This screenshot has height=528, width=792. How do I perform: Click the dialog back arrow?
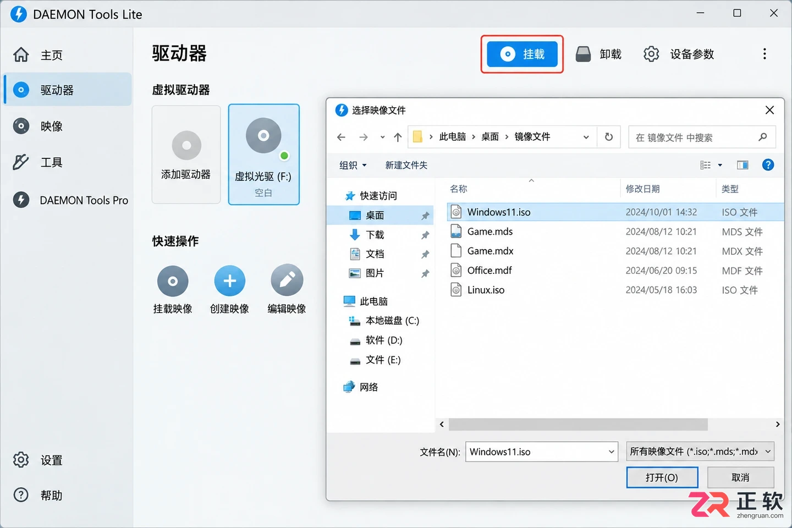(x=341, y=137)
